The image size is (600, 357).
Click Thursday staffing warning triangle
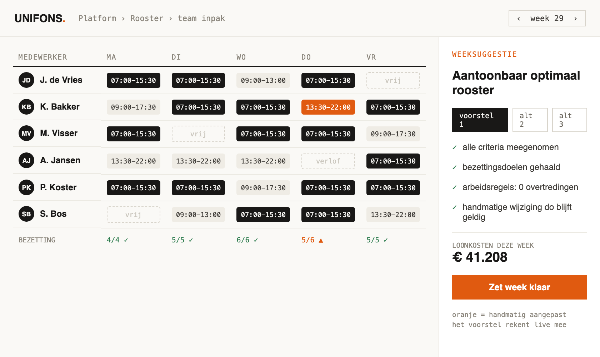(321, 240)
